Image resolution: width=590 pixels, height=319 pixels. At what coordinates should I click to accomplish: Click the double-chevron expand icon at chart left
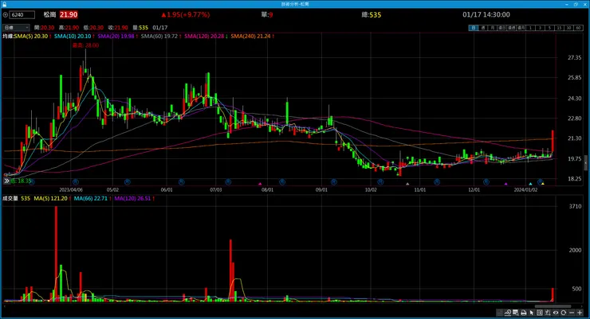(6, 181)
